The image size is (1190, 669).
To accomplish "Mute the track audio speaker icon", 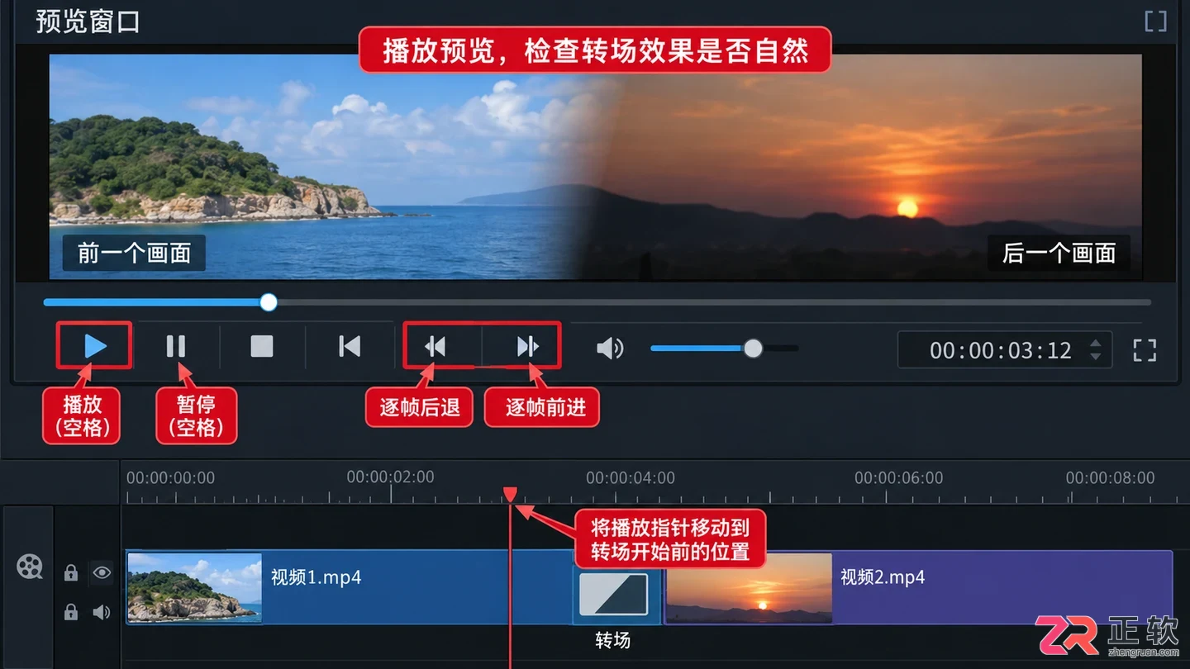I will pos(102,612).
